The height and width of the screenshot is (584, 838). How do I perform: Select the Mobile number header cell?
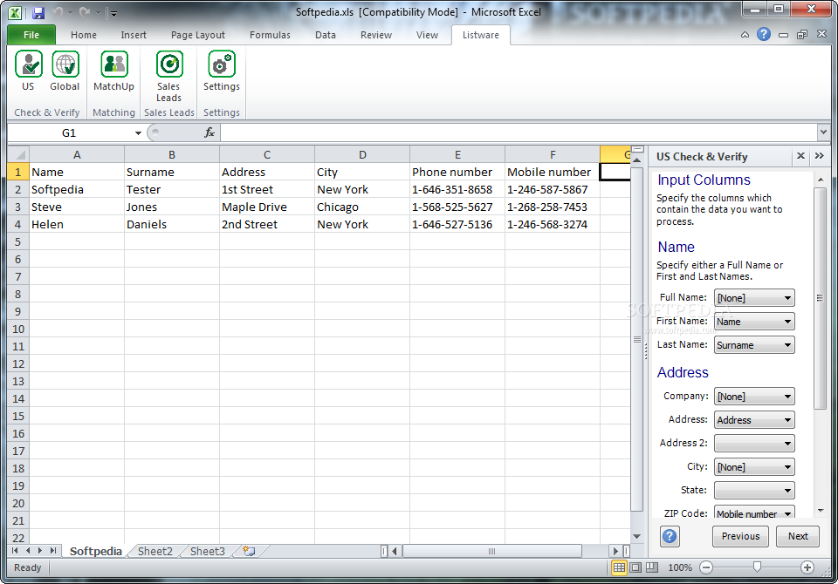(x=553, y=172)
